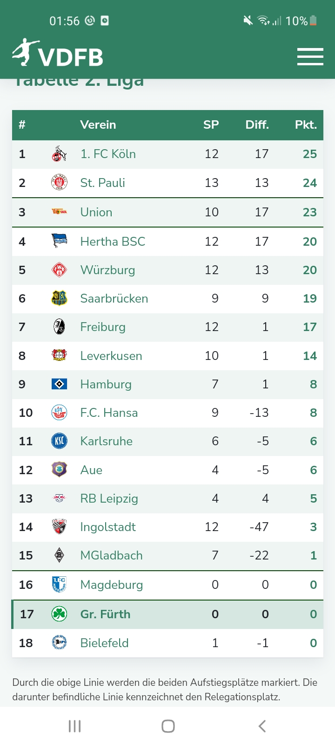Screen dimensions: 335x746
Task: Tap the Saarbrücken club crest
Action: 59,298
